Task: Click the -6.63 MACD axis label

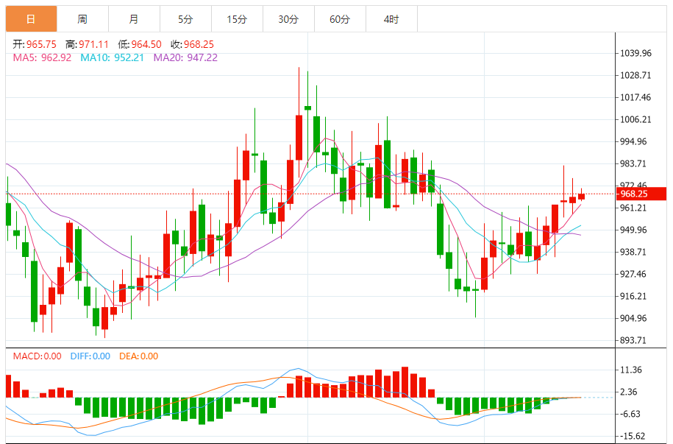Action: pyautogui.click(x=630, y=415)
